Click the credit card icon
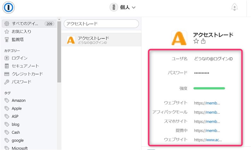The width and height of the screenshot is (251, 150). (x=7, y=74)
